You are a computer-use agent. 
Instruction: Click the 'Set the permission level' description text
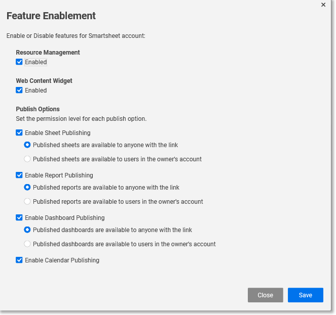81,119
